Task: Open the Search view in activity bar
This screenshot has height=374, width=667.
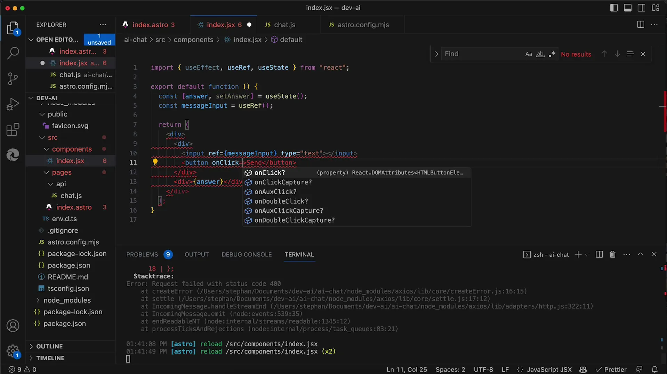Action: (13, 53)
